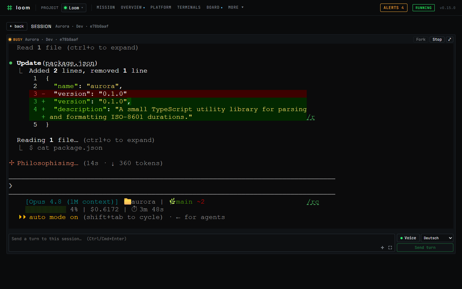Click the auto mode fast-forward icon
462x289 pixels.
coord(22,217)
